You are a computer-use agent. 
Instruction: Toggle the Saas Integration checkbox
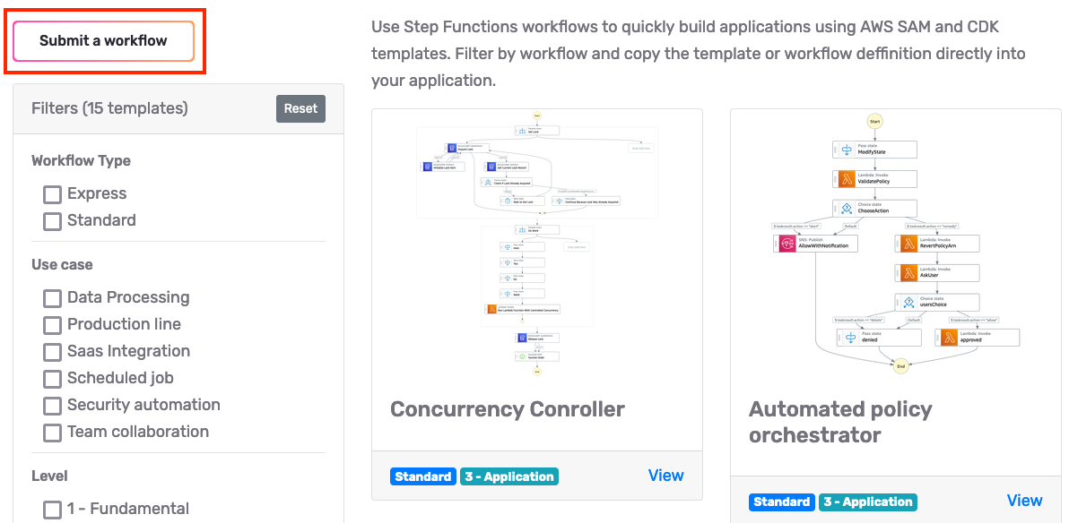coord(53,352)
